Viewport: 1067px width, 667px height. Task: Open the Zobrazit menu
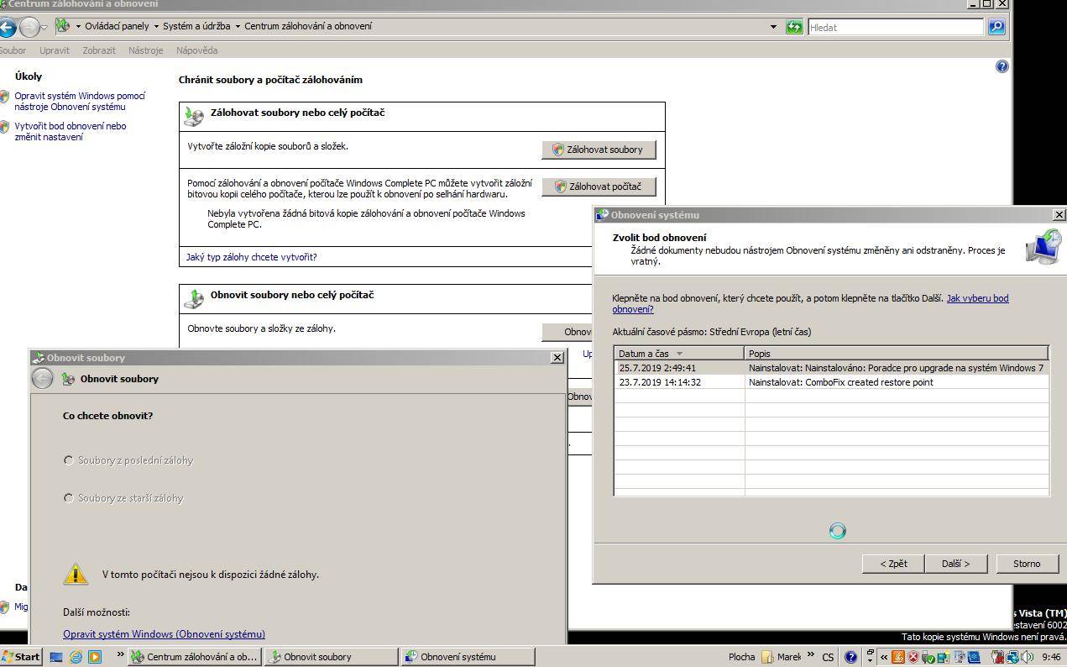[99, 50]
